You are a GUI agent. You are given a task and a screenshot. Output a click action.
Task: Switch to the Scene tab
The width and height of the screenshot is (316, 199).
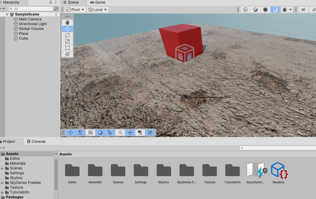tap(71, 2)
